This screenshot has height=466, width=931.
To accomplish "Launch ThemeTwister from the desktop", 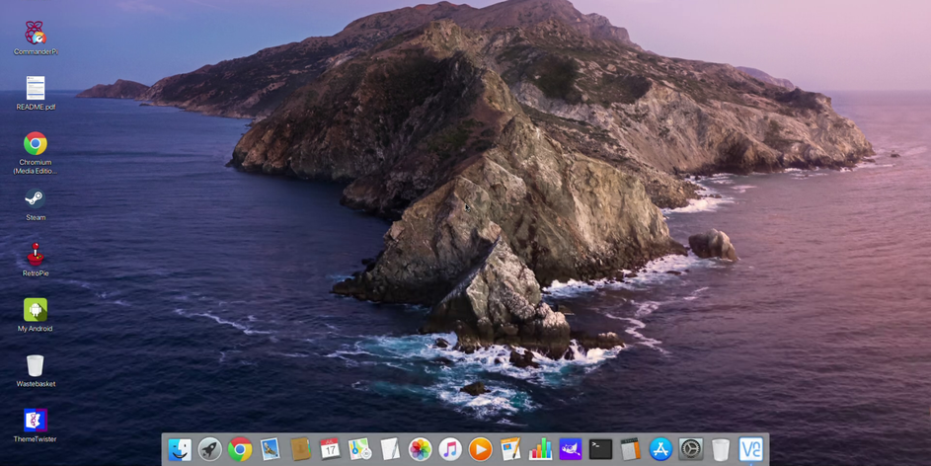I will pyautogui.click(x=36, y=421).
